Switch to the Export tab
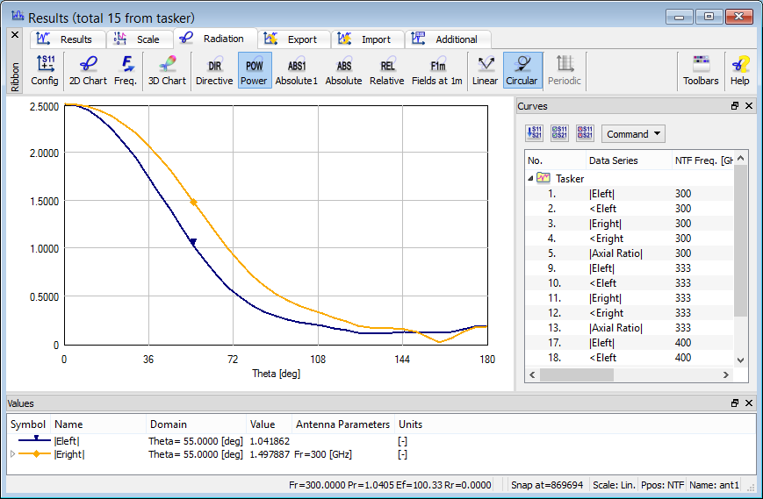 click(x=296, y=39)
